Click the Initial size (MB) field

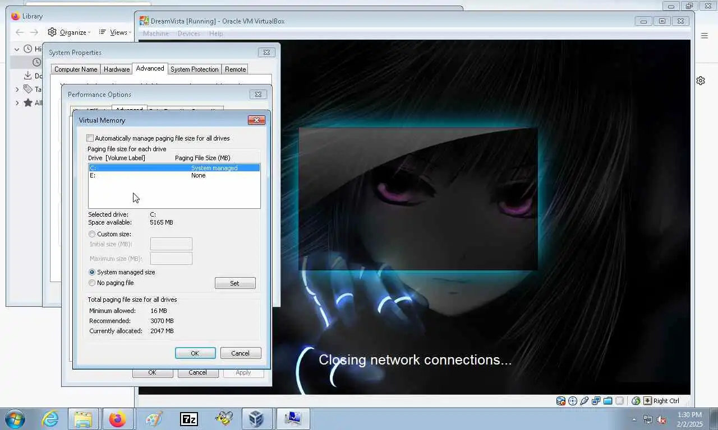(171, 244)
